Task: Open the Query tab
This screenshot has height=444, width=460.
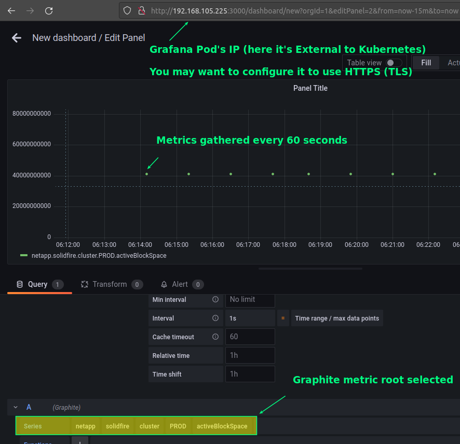Action: point(39,284)
